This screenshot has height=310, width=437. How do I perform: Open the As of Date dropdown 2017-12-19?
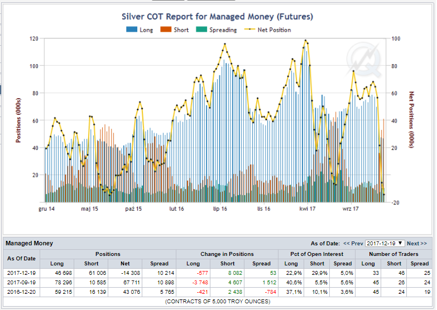(x=385, y=244)
